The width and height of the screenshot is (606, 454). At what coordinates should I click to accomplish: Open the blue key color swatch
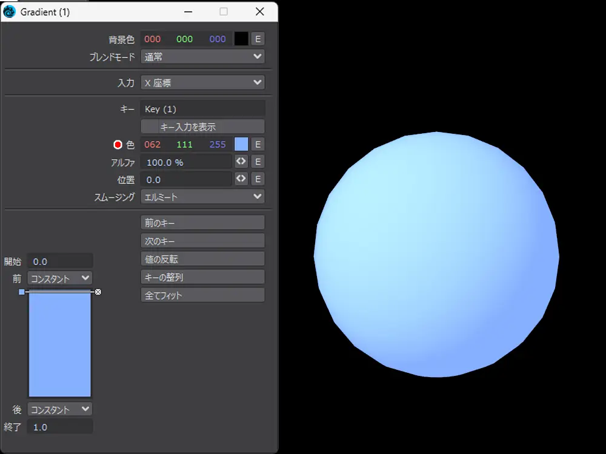pyautogui.click(x=241, y=144)
